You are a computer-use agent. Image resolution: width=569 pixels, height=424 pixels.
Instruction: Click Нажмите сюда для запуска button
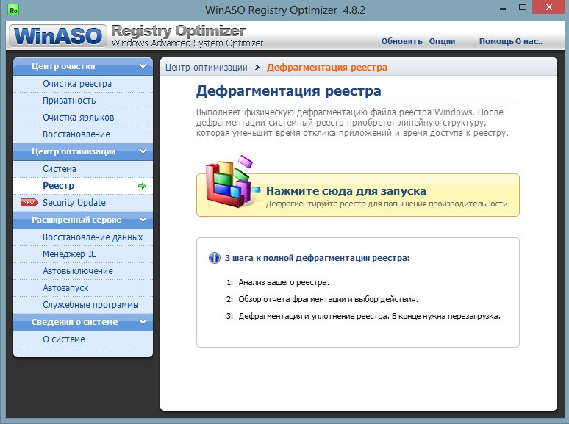point(358,195)
